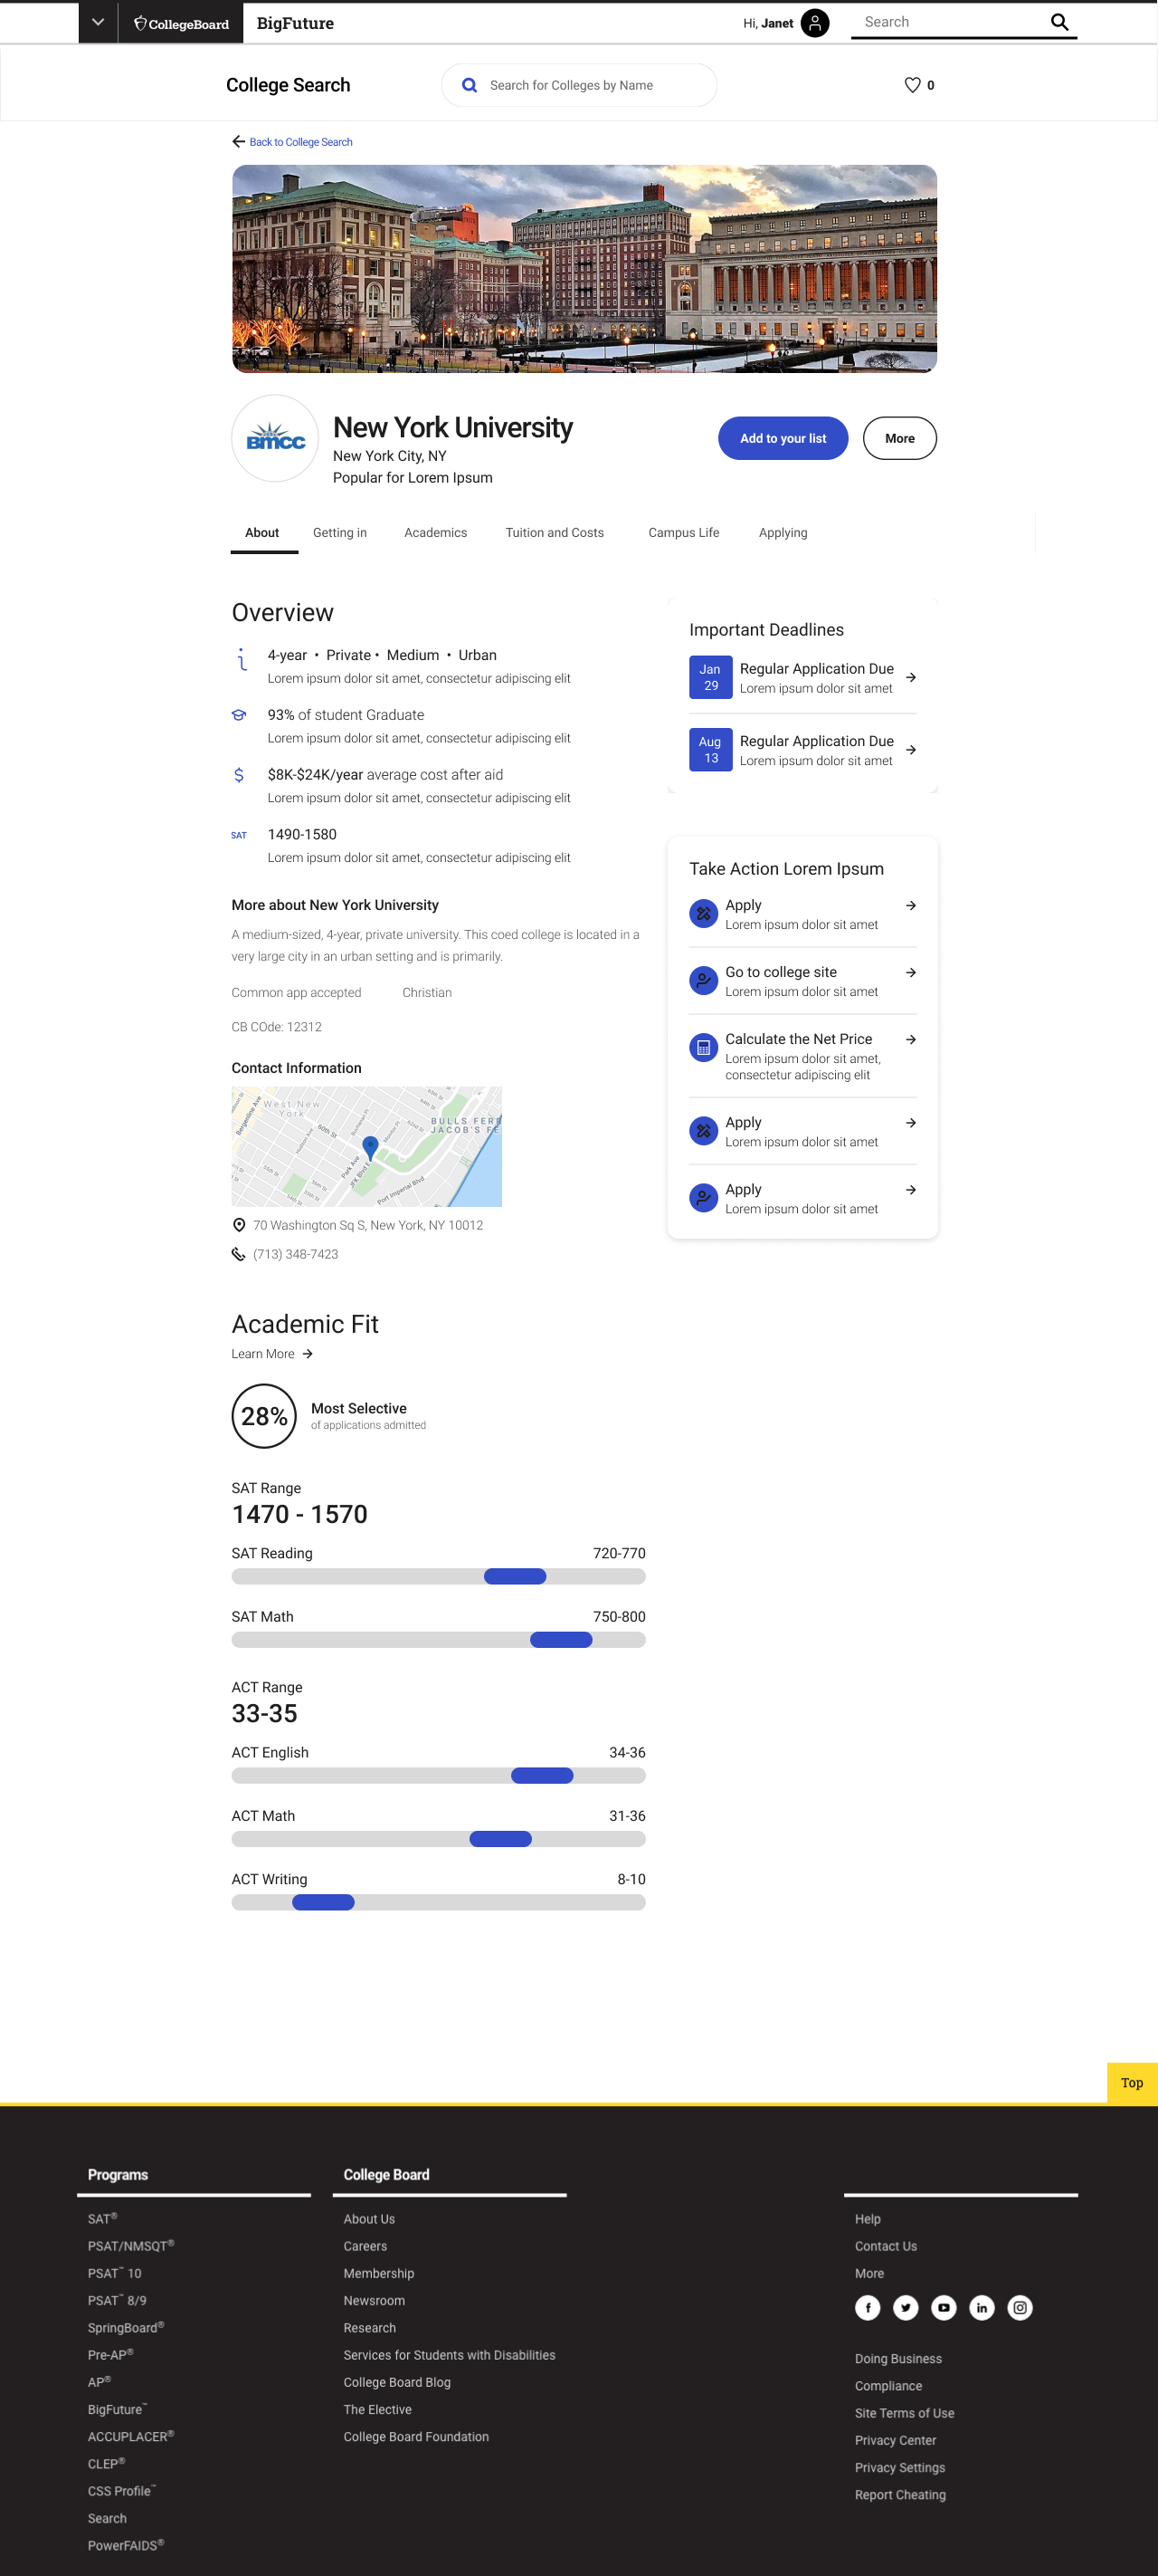Open the Tuition and Costs tab
The height and width of the screenshot is (2576, 1158).
(x=555, y=533)
